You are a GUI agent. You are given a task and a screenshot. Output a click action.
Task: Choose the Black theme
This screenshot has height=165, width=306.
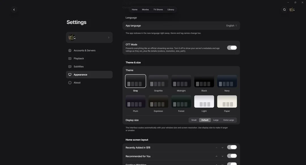(204, 81)
